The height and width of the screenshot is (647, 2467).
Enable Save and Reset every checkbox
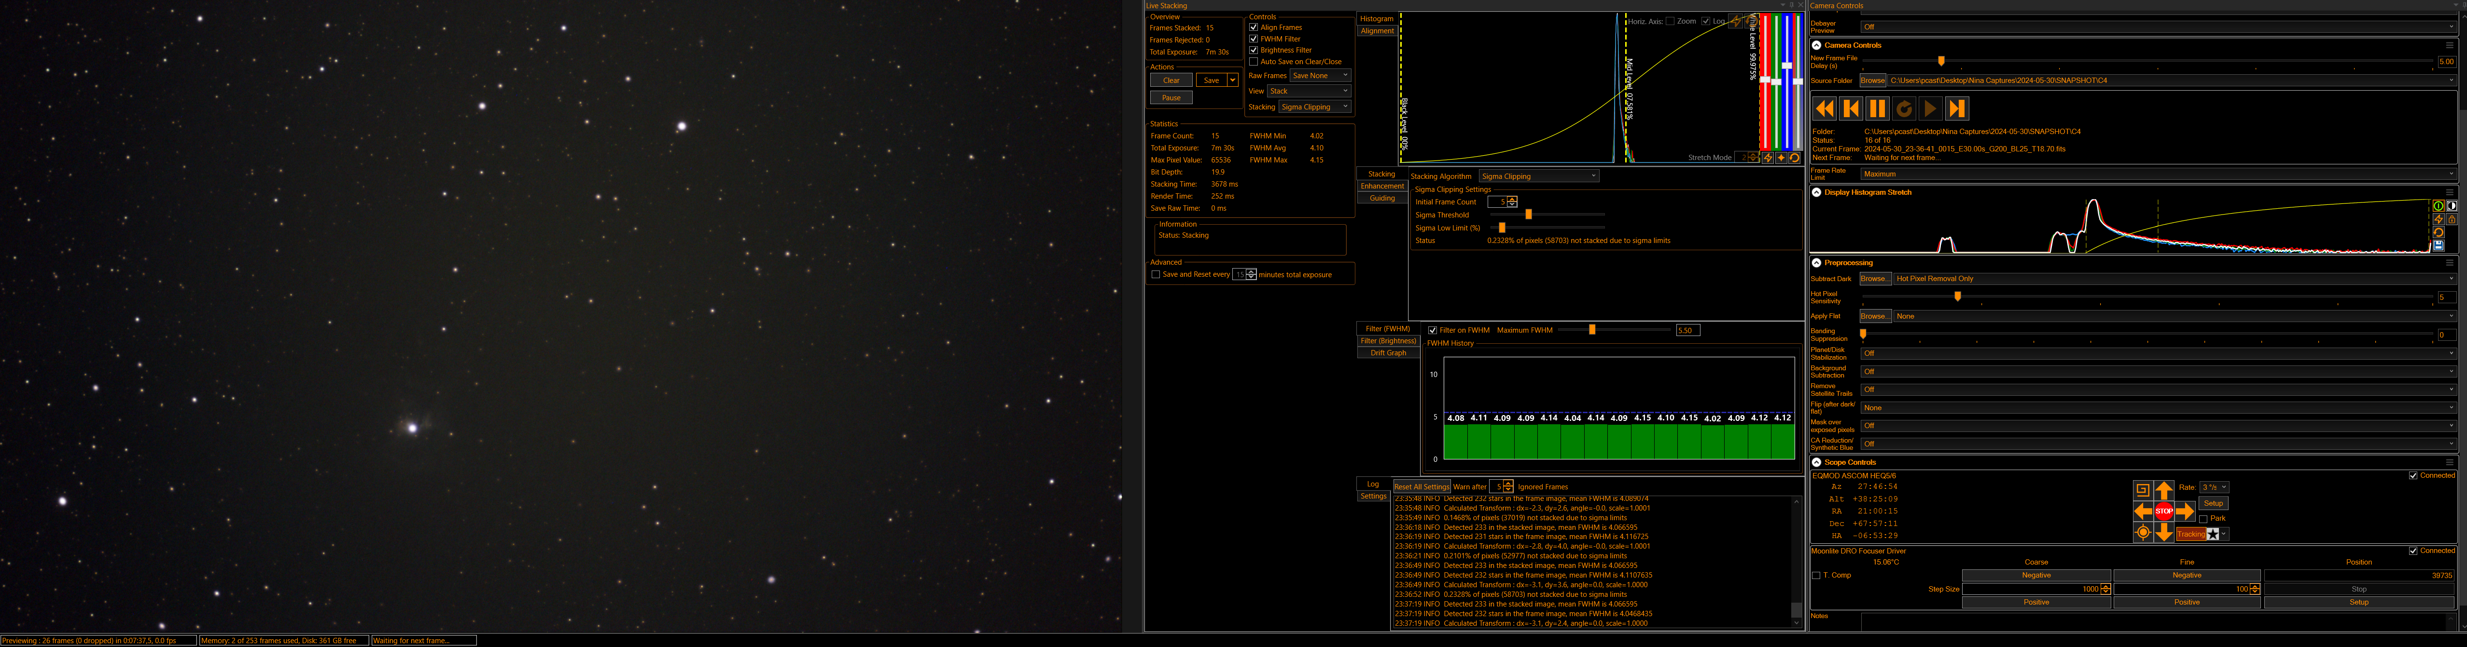coord(1156,275)
